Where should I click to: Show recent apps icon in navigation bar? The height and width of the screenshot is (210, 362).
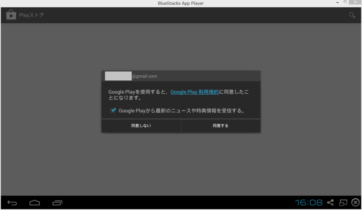pos(57,203)
